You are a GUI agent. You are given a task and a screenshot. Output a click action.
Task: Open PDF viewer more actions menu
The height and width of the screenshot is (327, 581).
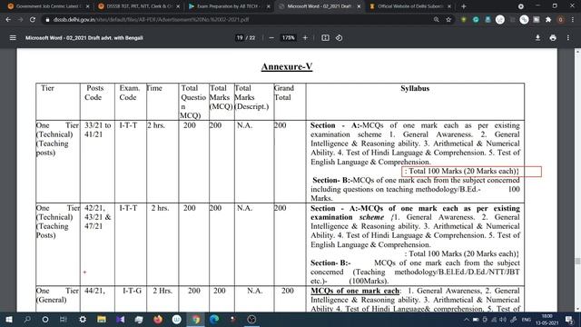coord(568,38)
